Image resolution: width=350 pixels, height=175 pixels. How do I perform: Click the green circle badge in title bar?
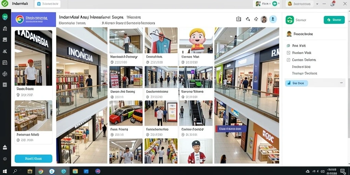[275, 3]
